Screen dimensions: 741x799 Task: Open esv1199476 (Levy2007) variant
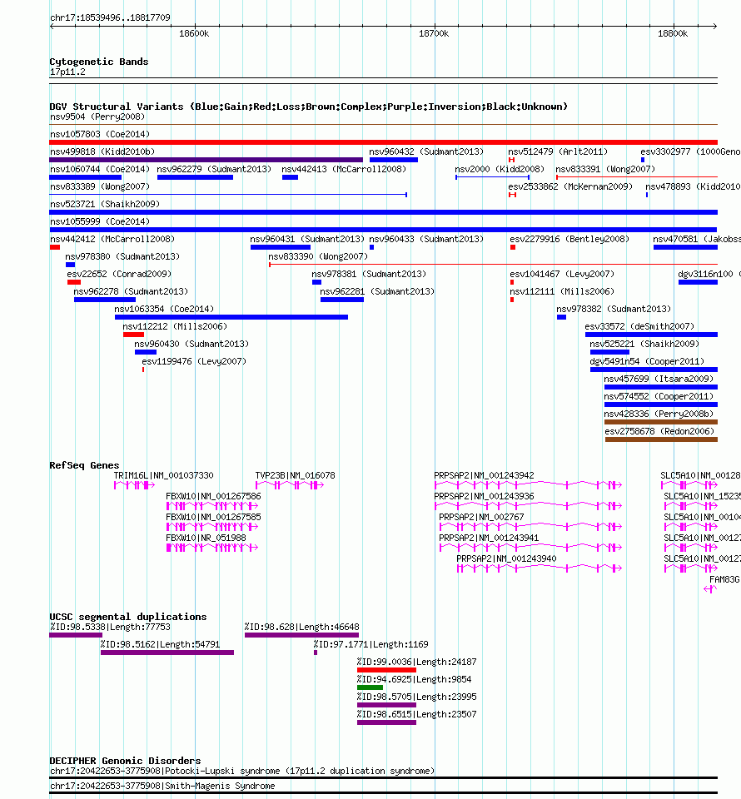tap(143, 370)
